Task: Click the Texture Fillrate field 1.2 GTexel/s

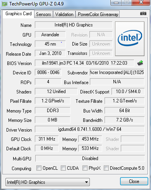Action: (125, 101)
